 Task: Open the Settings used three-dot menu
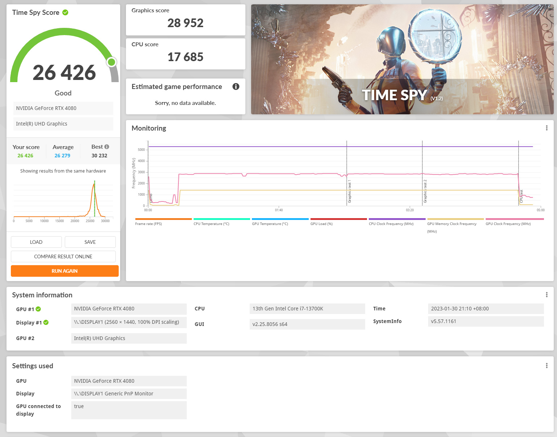click(x=547, y=366)
